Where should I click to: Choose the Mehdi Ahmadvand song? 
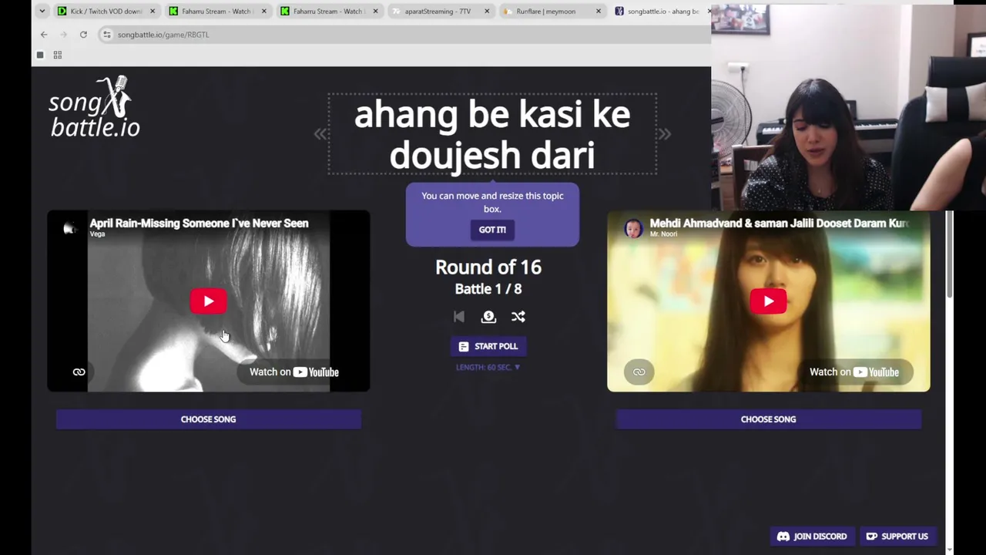[768, 419]
